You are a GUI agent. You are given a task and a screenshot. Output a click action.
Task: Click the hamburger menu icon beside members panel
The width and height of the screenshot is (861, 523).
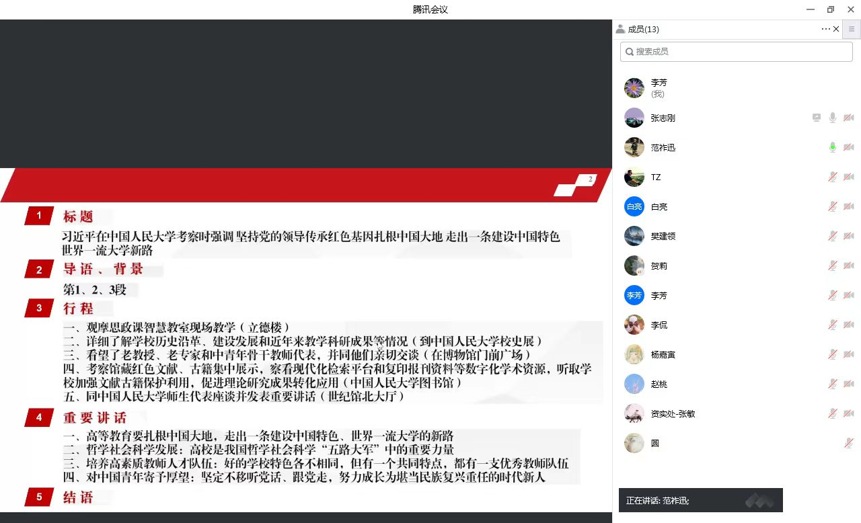tap(852, 29)
